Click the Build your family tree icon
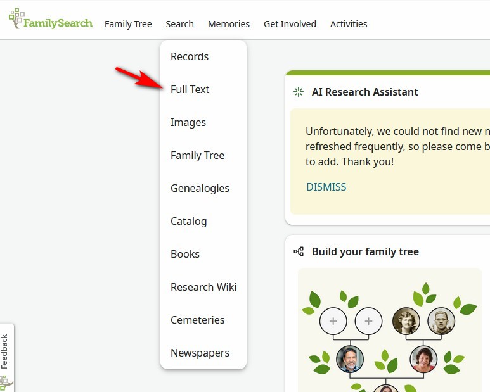Viewport: 490px width, 392px height. (x=299, y=251)
